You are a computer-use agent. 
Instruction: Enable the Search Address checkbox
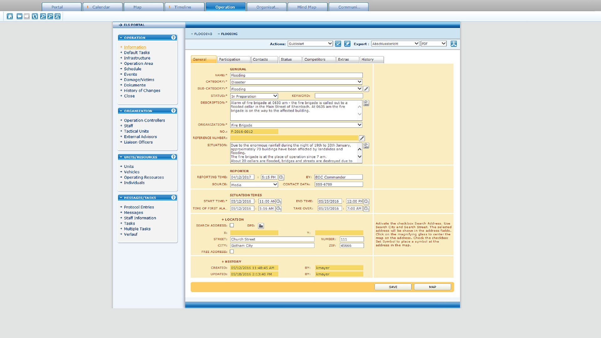click(x=232, y=225)
